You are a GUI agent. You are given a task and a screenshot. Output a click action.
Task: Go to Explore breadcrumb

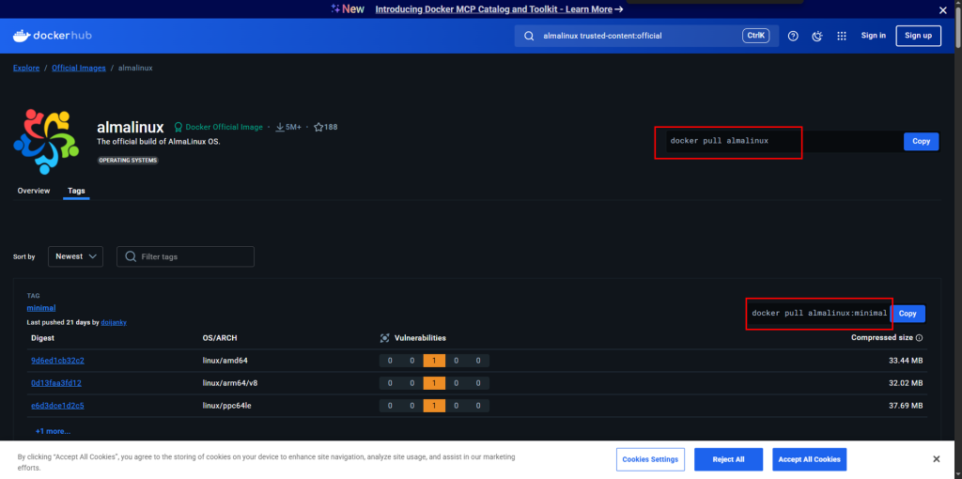pos(26,68)
